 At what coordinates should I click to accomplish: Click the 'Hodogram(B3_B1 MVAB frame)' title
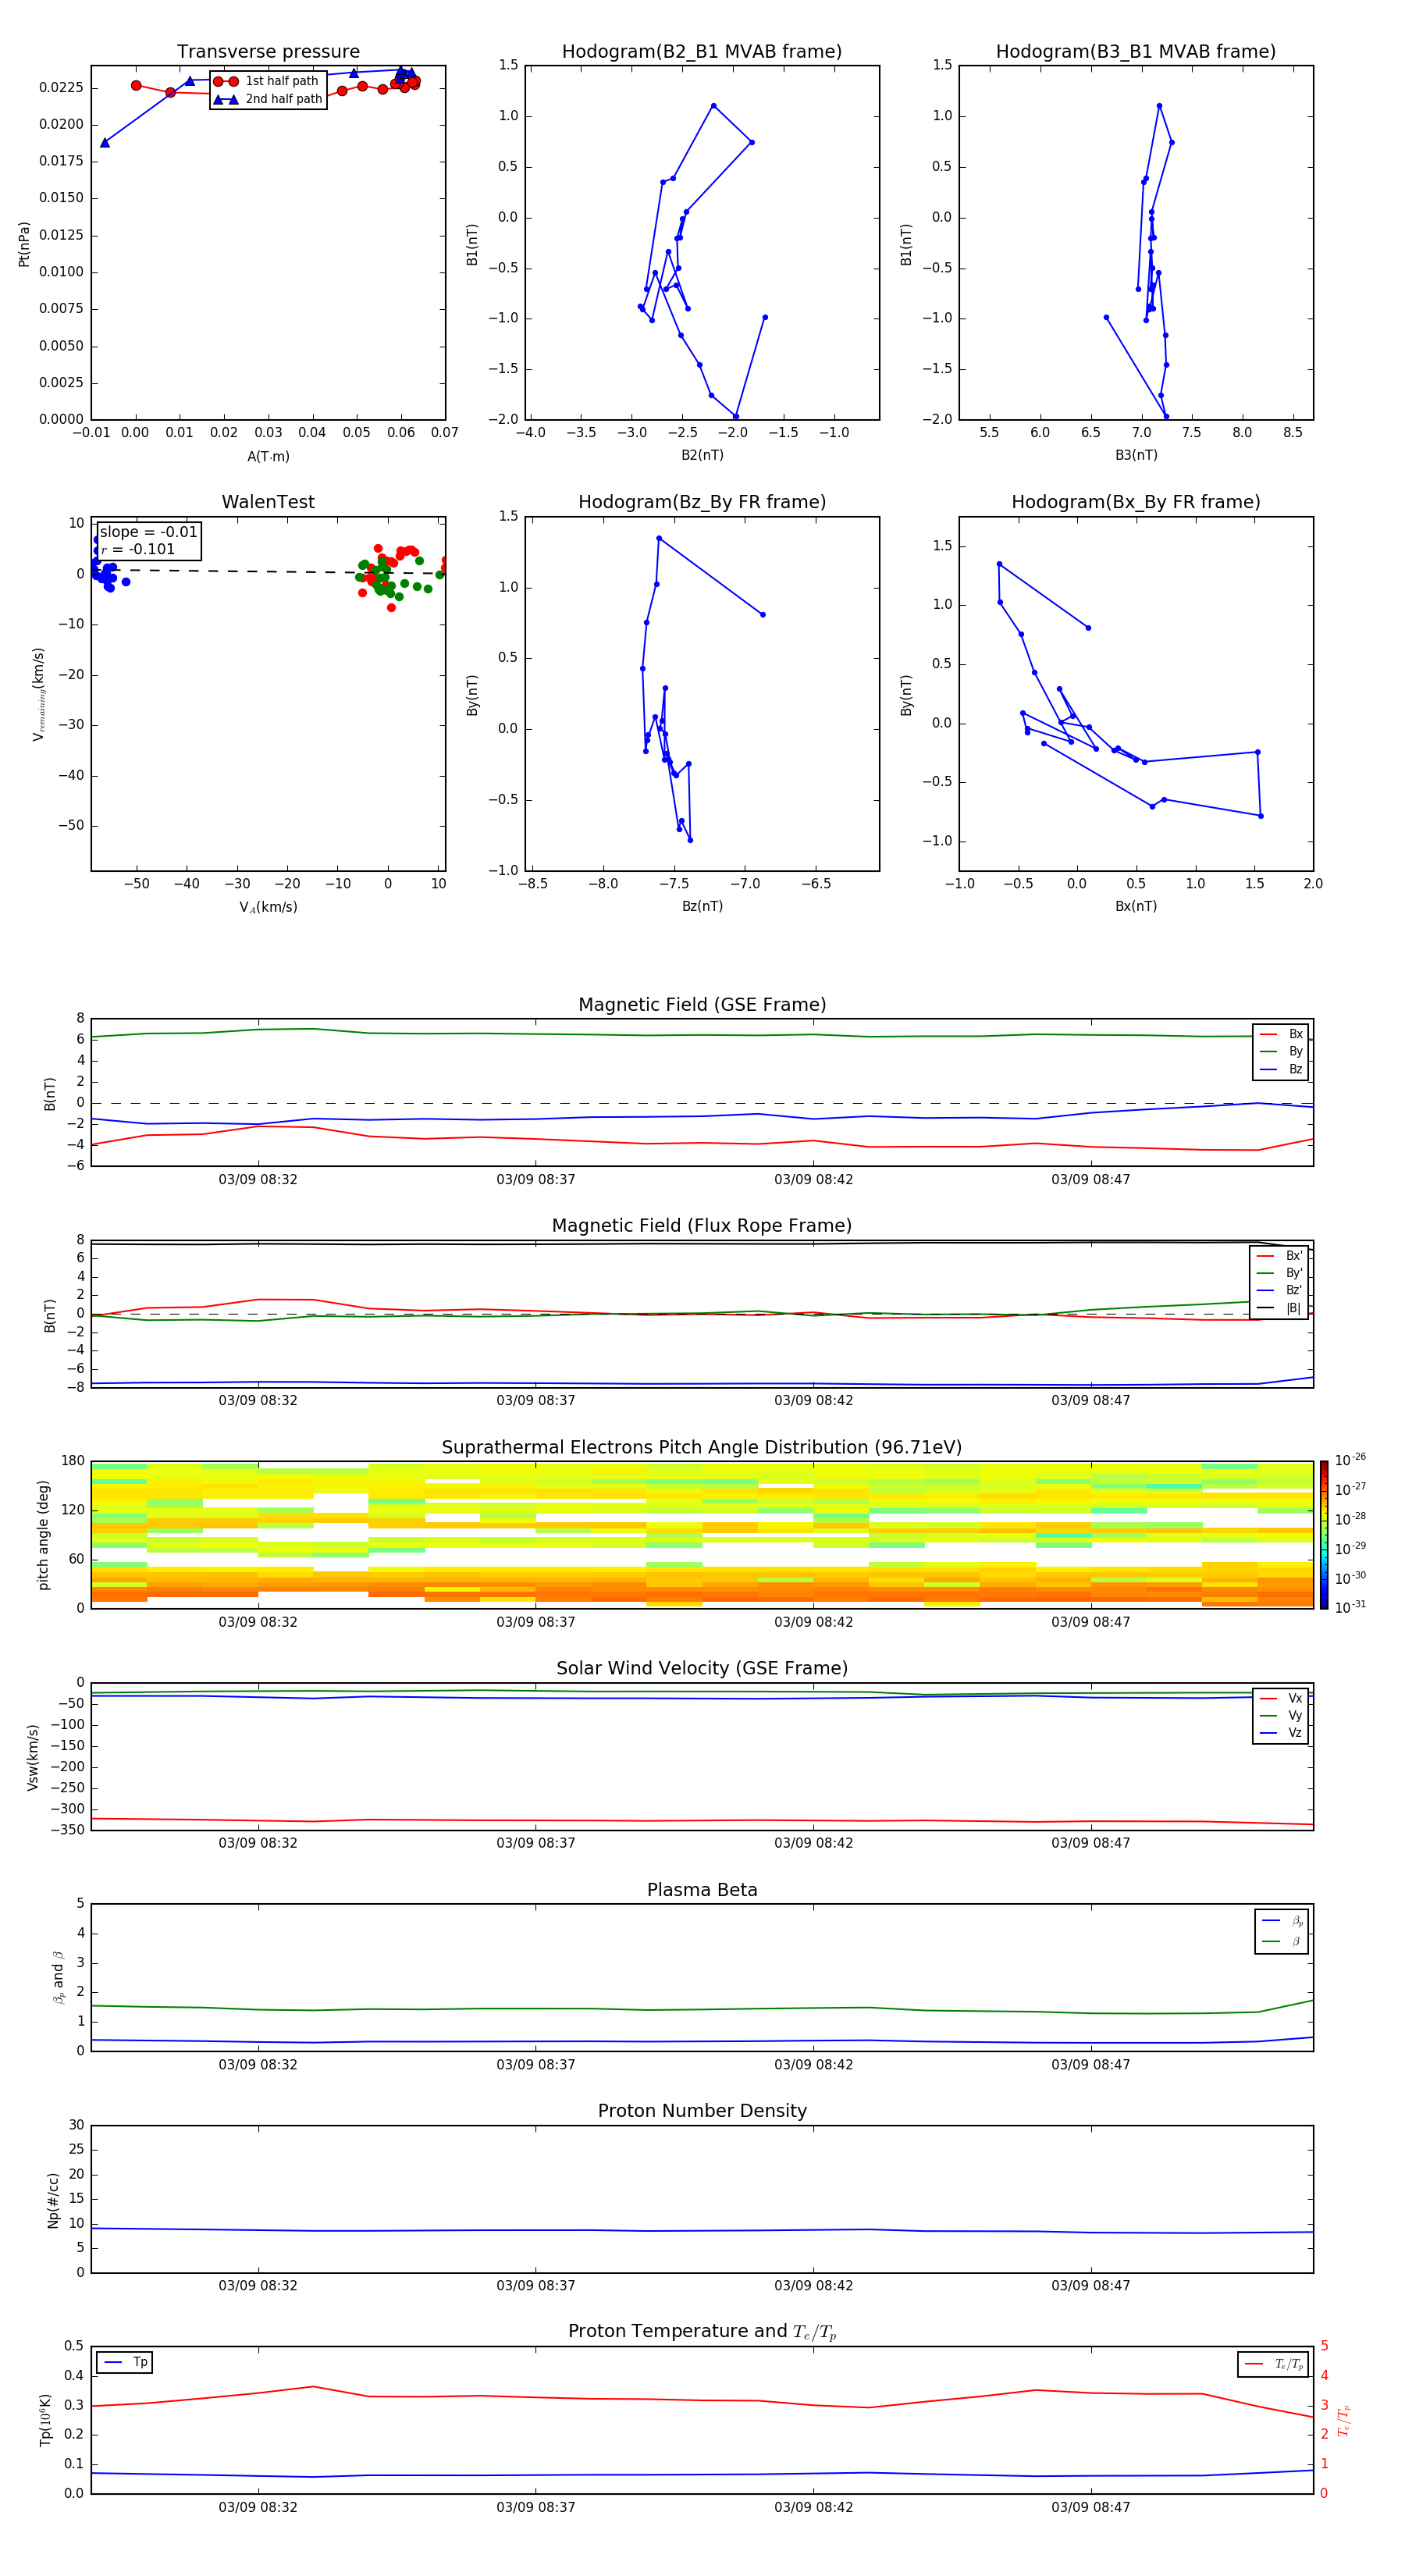(x=1136, y=52)
